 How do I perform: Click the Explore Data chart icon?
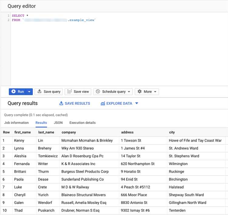[x=103, y=104]
